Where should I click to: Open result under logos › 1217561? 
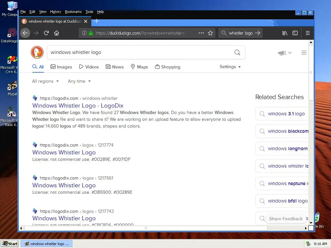point(64,185)
